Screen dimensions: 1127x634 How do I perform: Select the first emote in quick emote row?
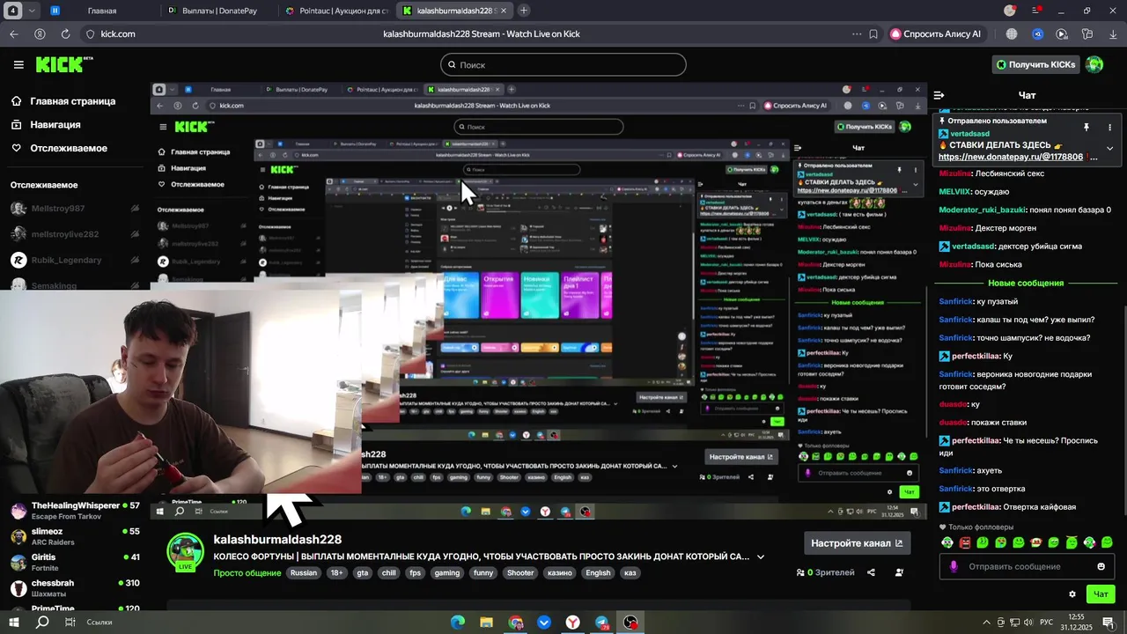click(947, 542)
